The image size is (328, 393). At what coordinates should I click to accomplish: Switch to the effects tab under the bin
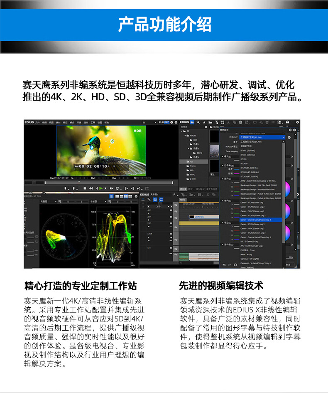(191, 189)
